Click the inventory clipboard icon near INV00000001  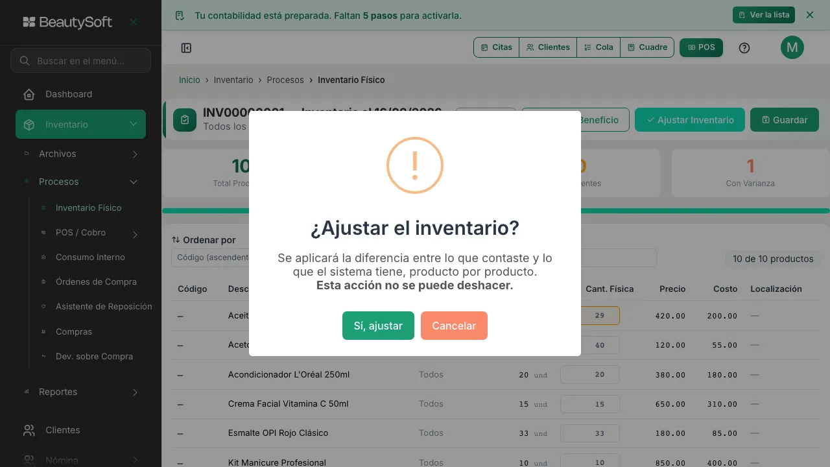185,120
